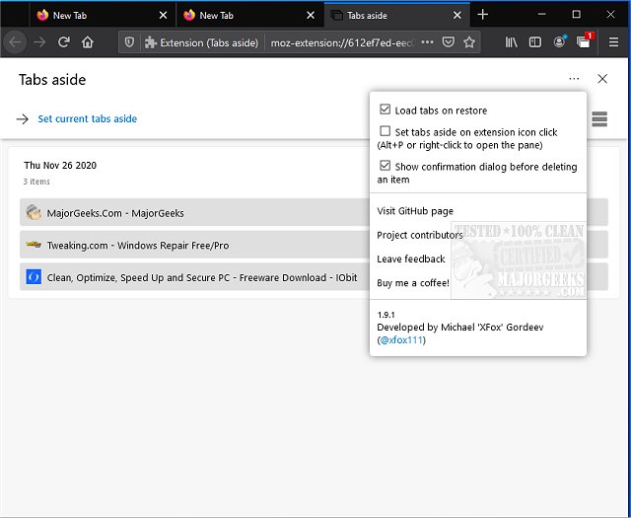The image size is (631, 518).
Task: Open the three-dot options menu
Action: 574,79
